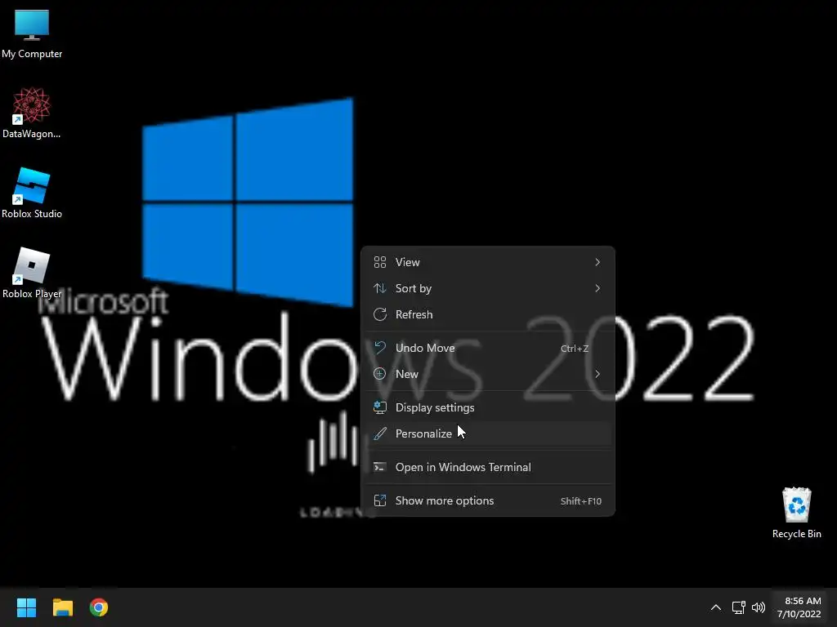Select Undo Move menu entry
The height and width of the screenshot is (627, 837).
tap(487, 348)
